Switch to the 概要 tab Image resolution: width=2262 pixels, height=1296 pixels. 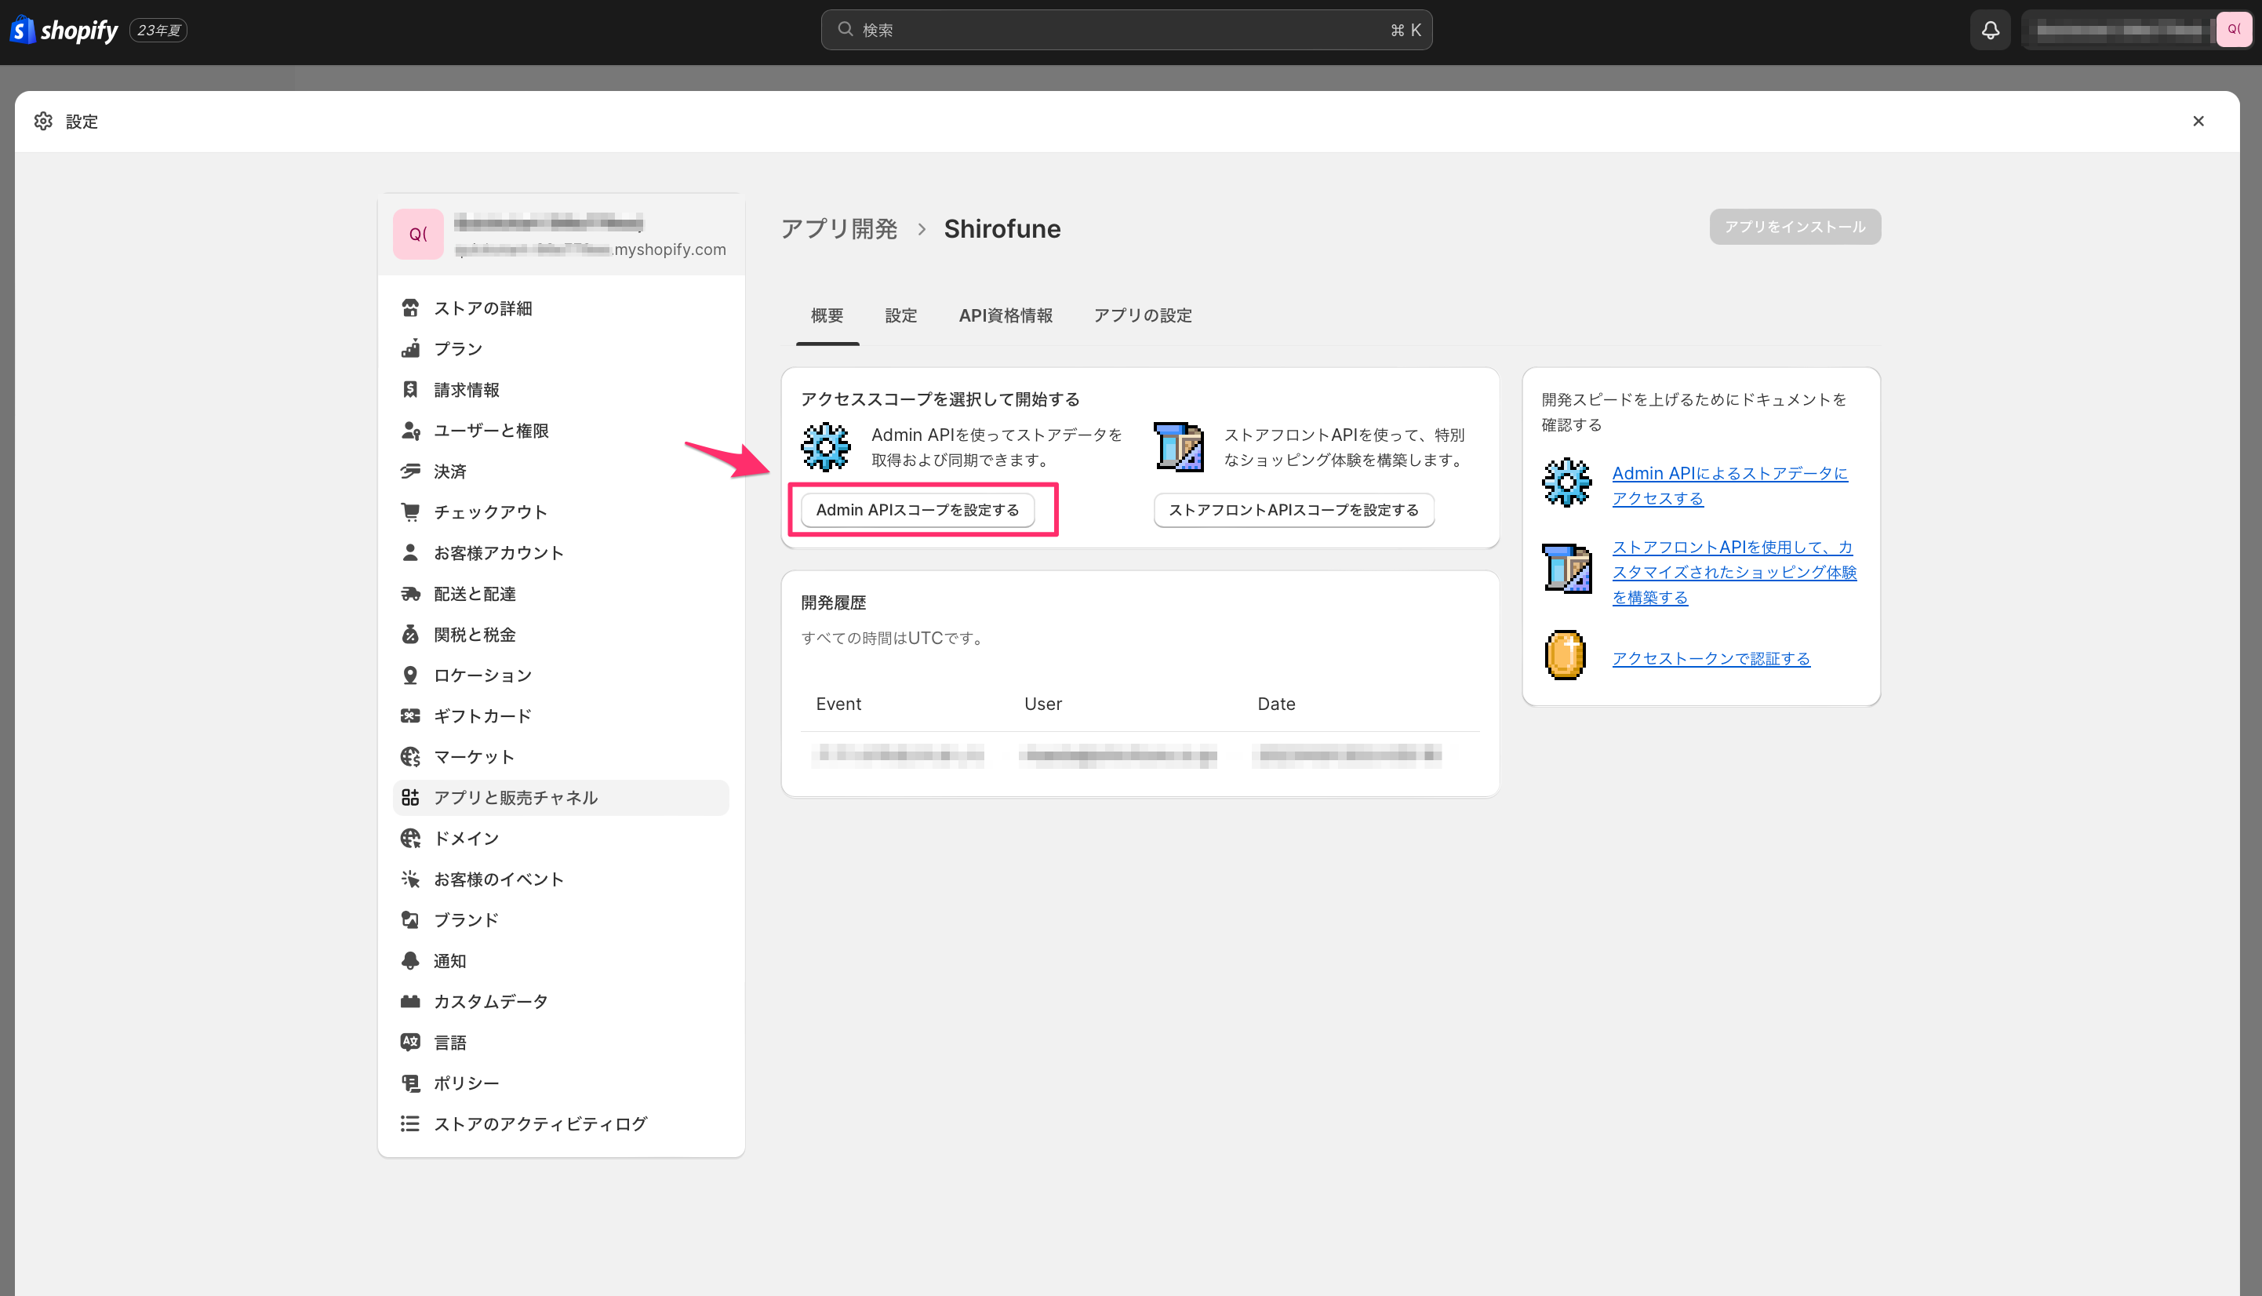point(827,315)
